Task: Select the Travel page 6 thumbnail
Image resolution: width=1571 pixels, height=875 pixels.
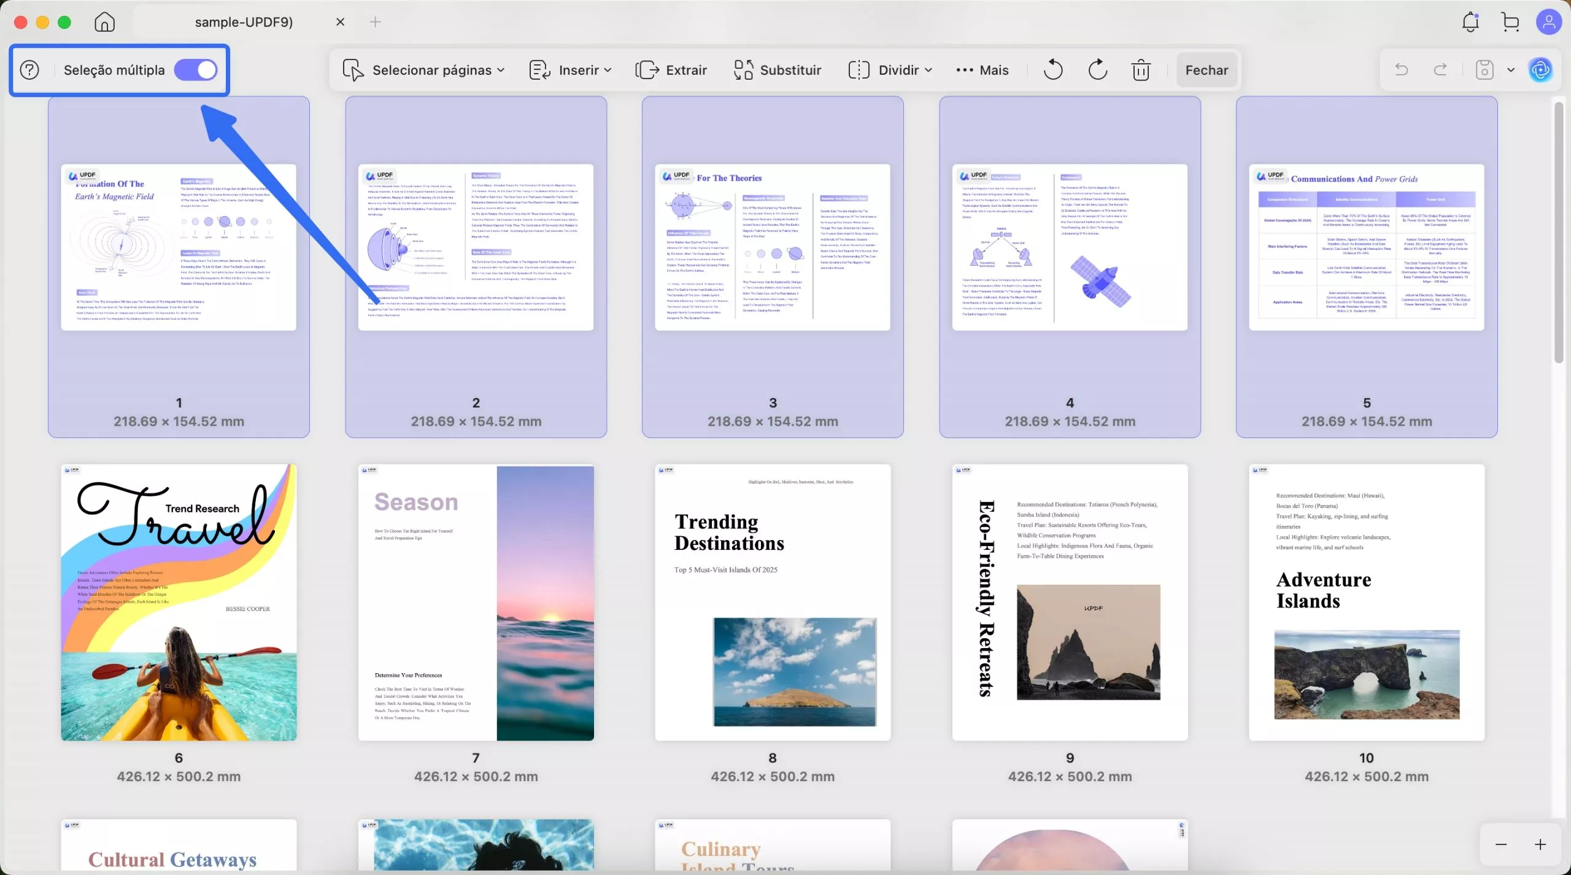Action: [x=179, y=602]
